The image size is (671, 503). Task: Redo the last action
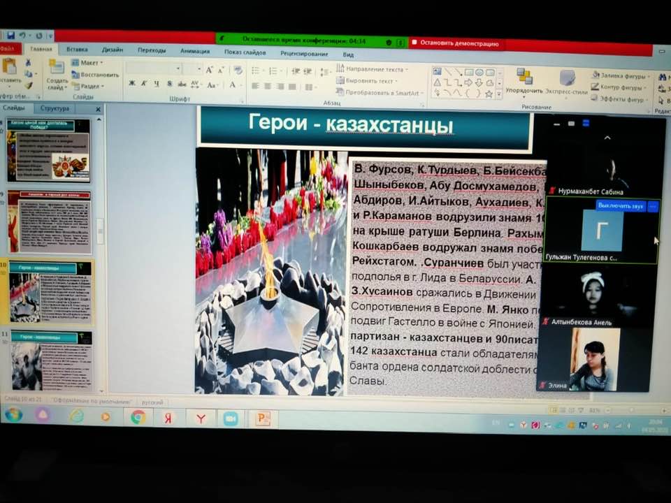pyautogui.click(x=38, y=36)
